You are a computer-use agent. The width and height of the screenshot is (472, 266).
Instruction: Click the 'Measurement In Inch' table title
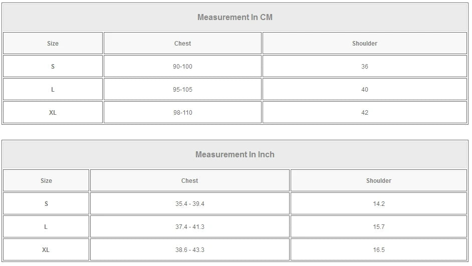(234, 154)
